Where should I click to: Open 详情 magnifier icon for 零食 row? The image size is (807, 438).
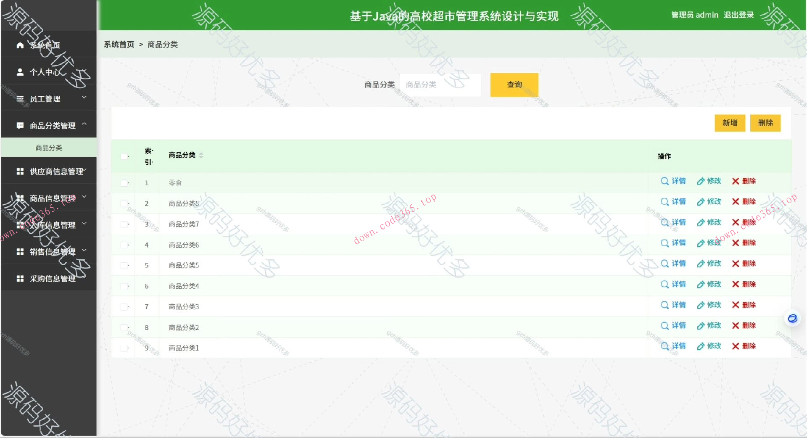pyautogui.click(x=665, y=181)
